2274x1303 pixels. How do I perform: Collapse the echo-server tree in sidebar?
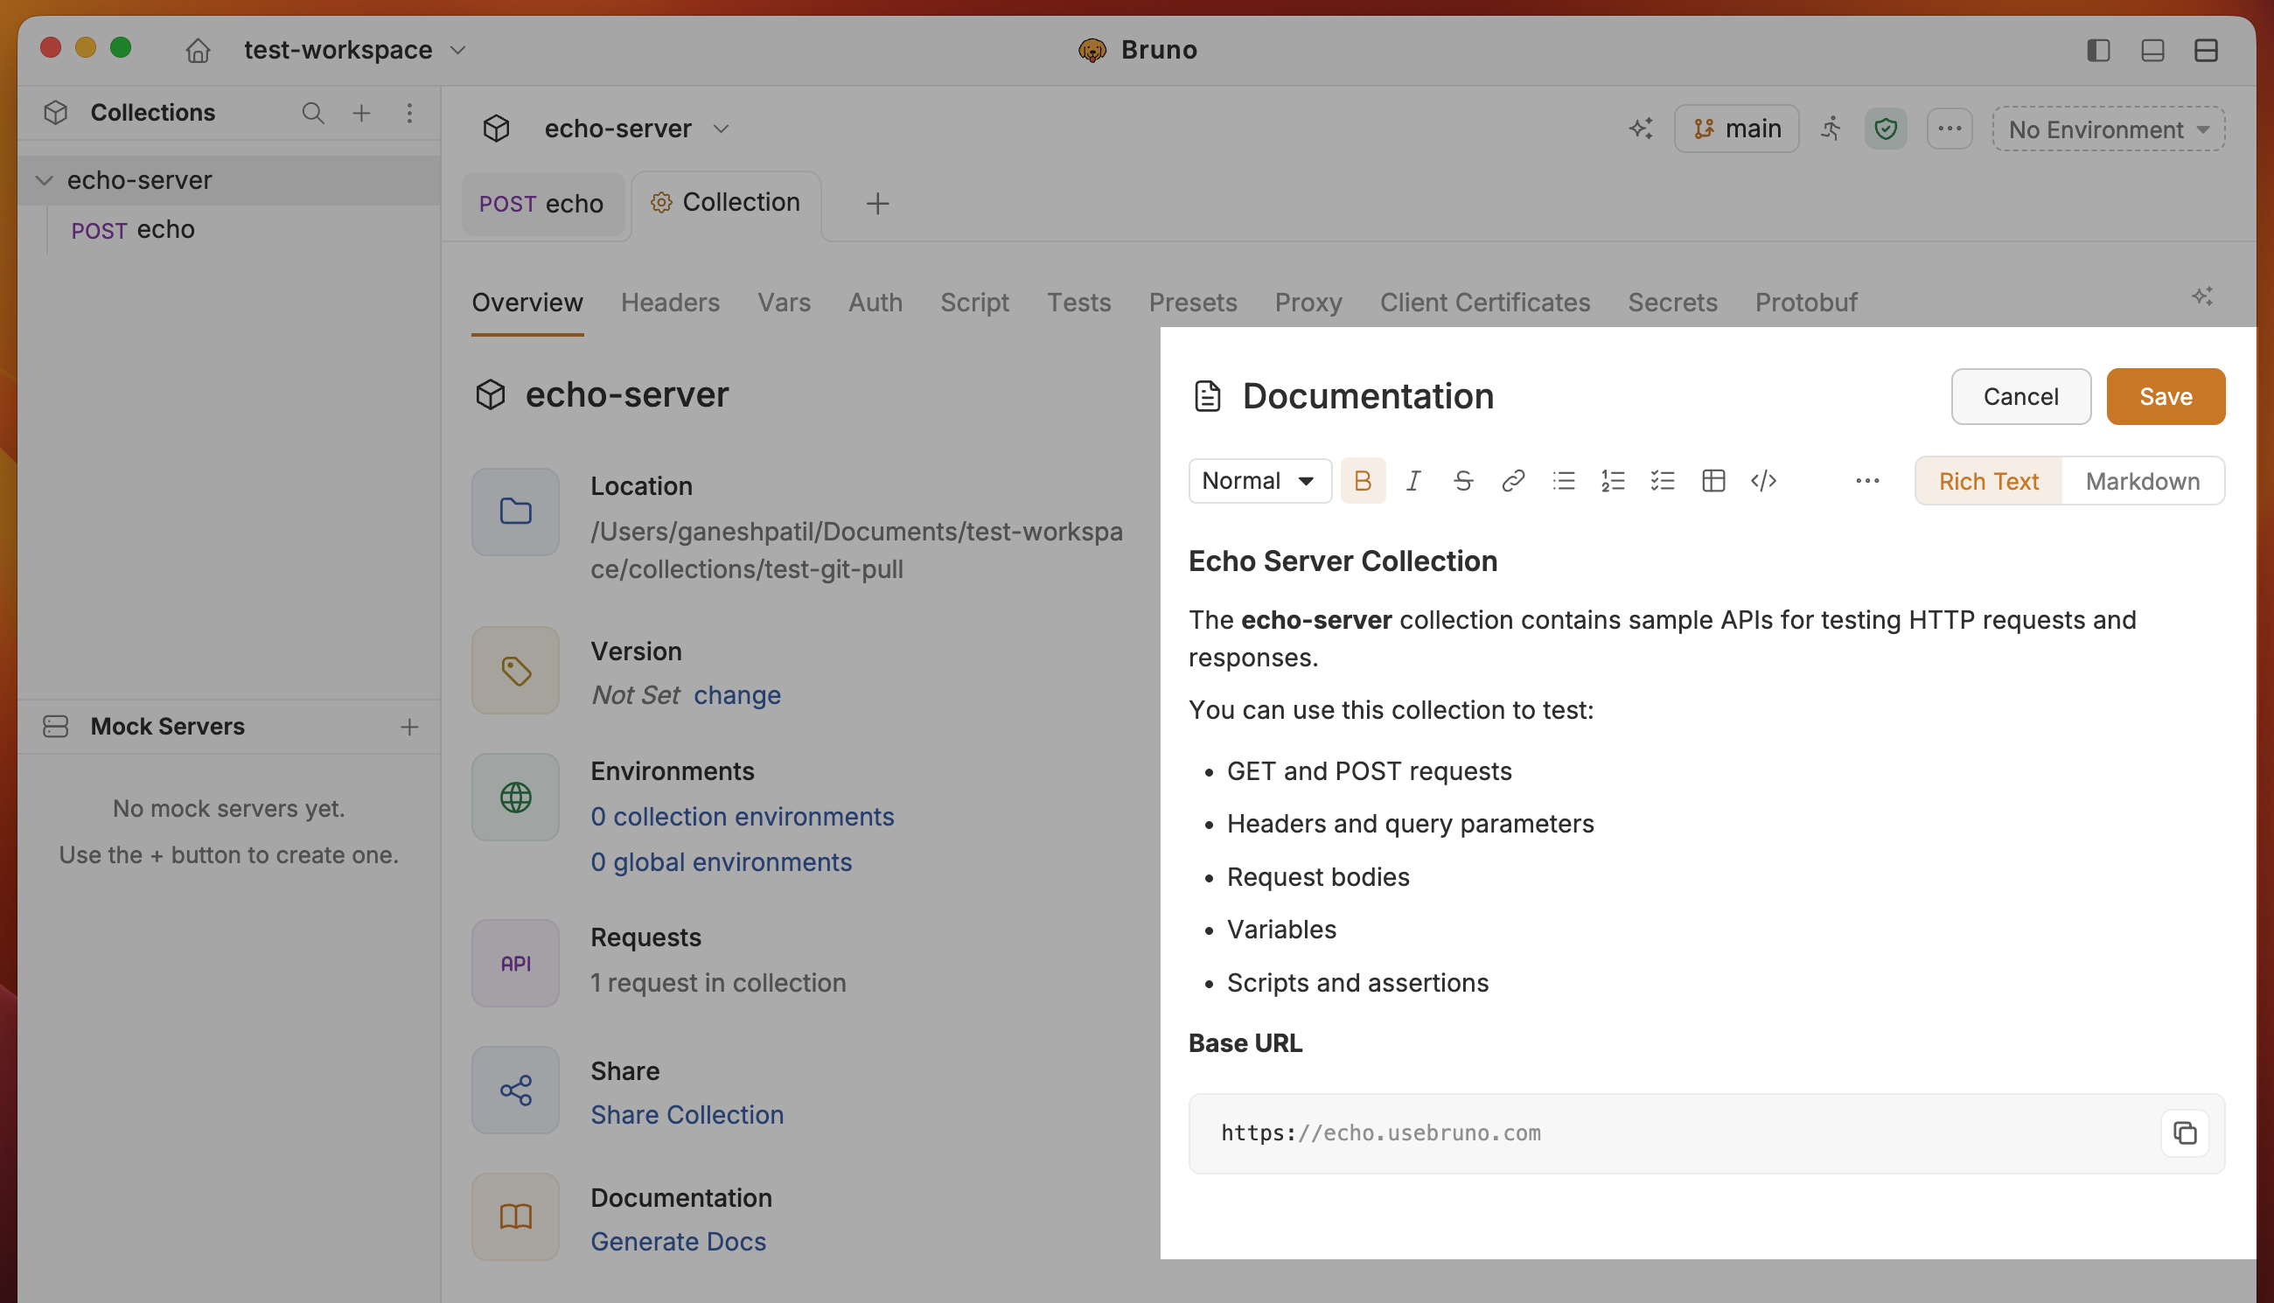tap(44, 181)
